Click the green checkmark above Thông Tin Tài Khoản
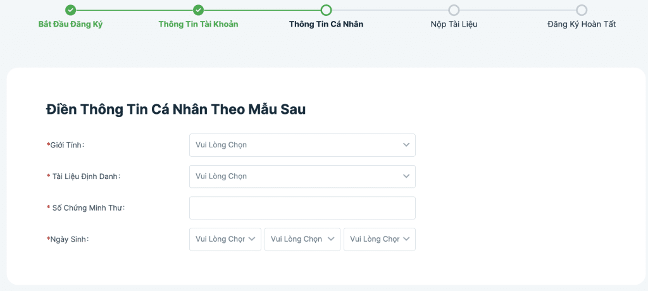Viewport: 648px width, 291px height. click(x=198, y=10)
